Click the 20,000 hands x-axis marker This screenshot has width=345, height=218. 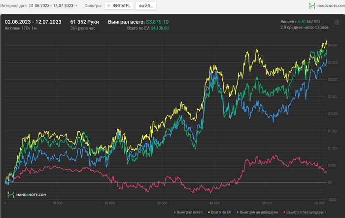[110, 203]
